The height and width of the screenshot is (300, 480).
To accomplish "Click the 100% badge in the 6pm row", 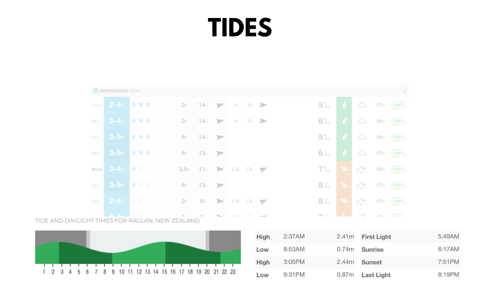I will [x=398, y=201].
